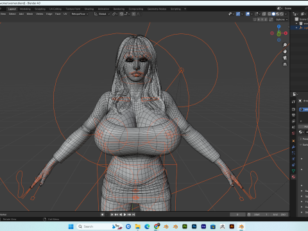Toggle snapping magnet in header
308x231 pixels.
[121, 14]
